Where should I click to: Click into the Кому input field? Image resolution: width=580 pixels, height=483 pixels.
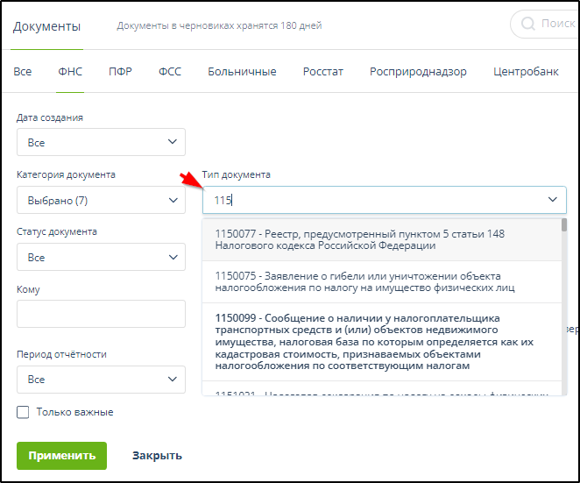101,314
